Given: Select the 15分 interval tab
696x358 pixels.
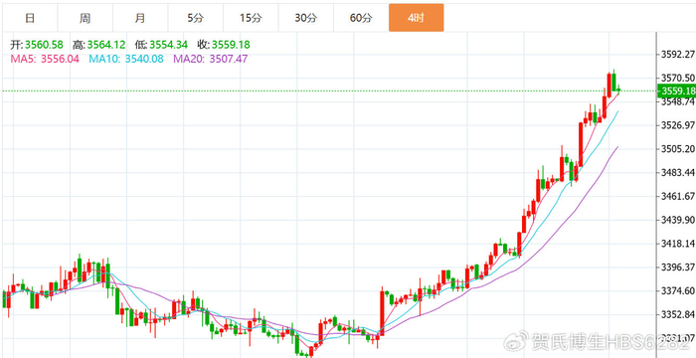Looking at the screenshot, I should pyautogui.click(x=251, y=18).
